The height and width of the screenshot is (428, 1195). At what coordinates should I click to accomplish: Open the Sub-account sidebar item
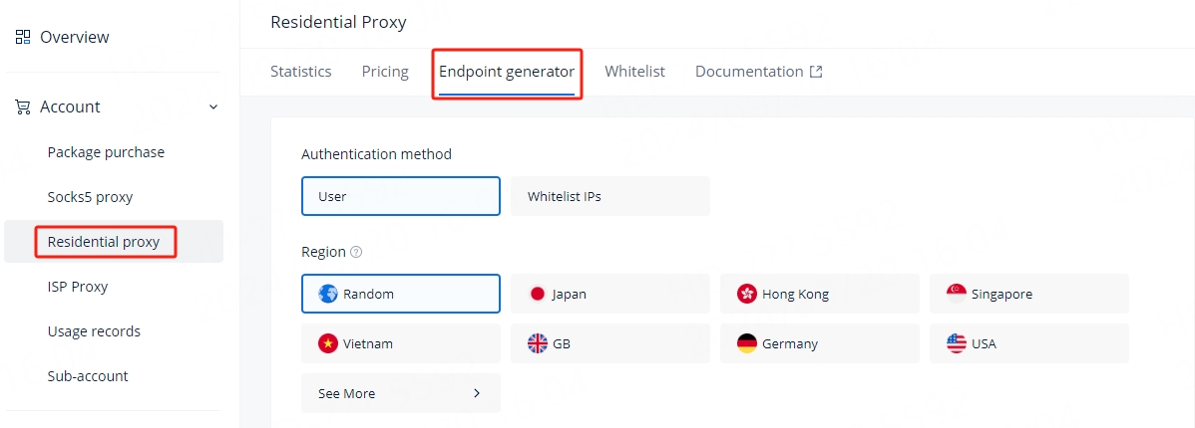pos(88,376)
